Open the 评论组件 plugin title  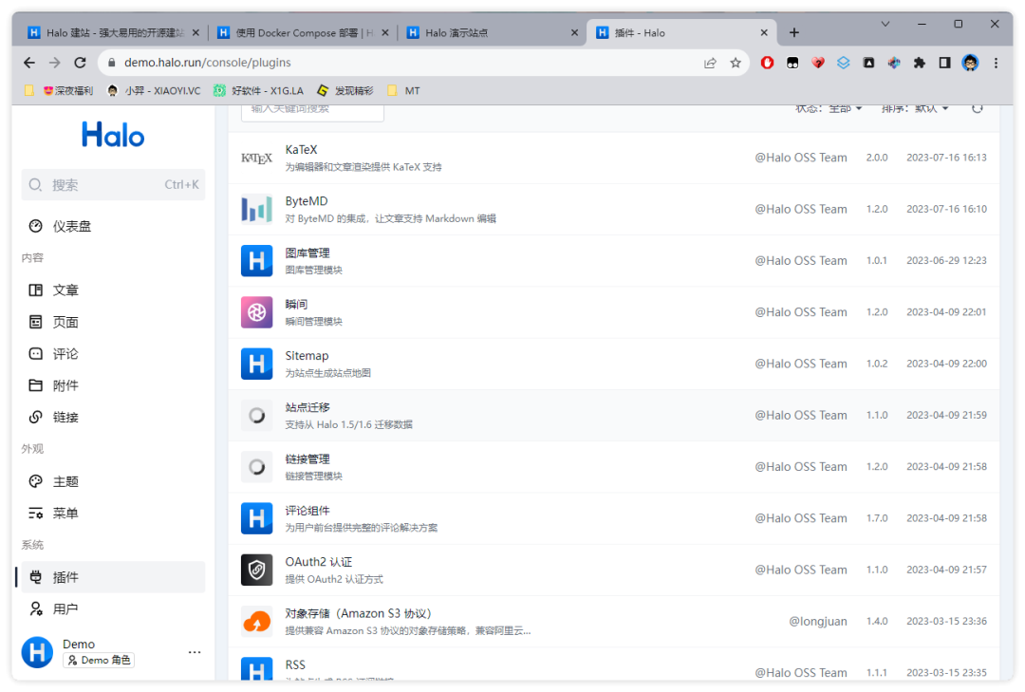307,511
